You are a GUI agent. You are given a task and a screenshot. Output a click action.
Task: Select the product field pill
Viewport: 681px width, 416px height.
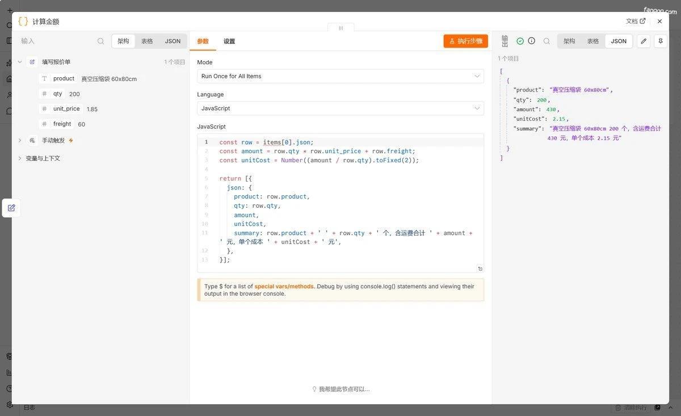point(64,78)
